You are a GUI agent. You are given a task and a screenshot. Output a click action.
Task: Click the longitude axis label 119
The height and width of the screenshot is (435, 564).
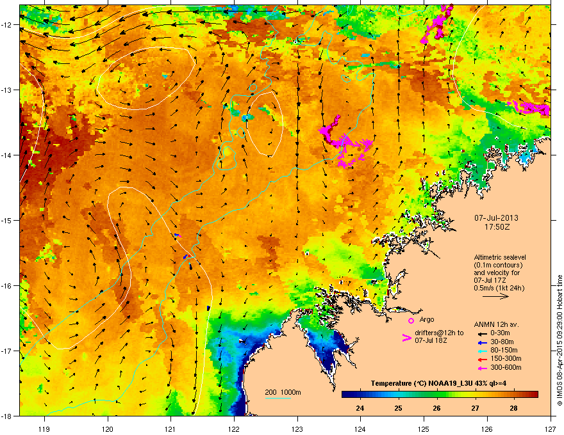click(x=44, y=429)
